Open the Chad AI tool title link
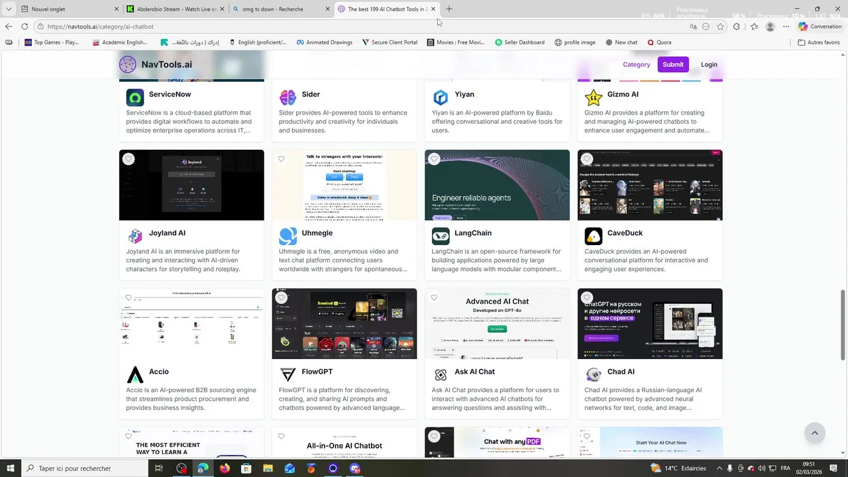Viewport: 848px width, 477px height. pyautogui.click(x=621, y=372)
